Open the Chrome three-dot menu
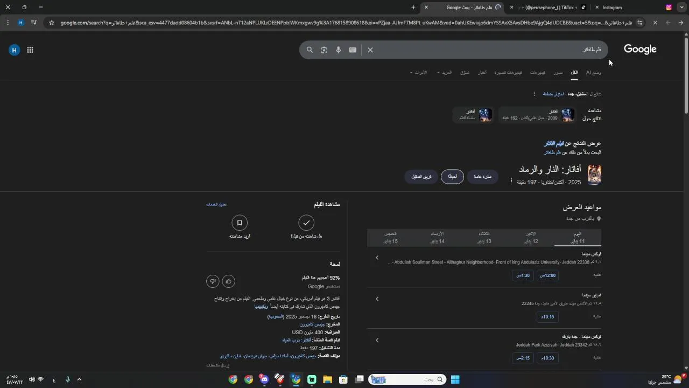Viewport: 689px width, 388px height. [x=8, y=23]
